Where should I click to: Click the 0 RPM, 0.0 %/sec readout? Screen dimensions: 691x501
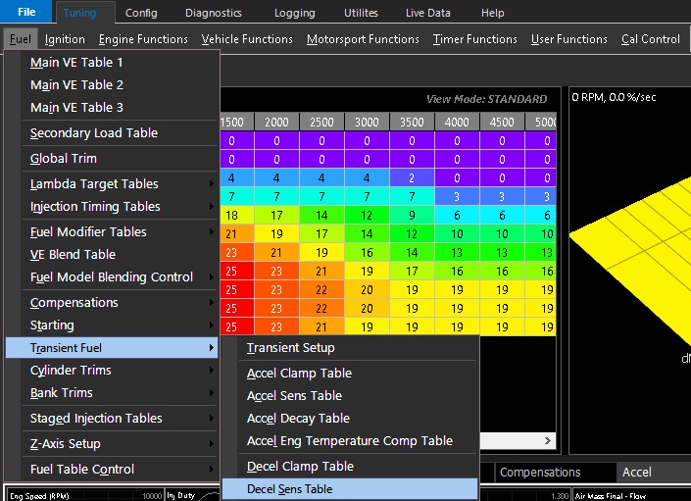coord(614,97)
